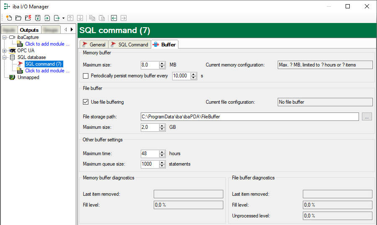This screenshot has height=225, width=377.
Task: Select the Unmapped tree item
Action: 28,77
